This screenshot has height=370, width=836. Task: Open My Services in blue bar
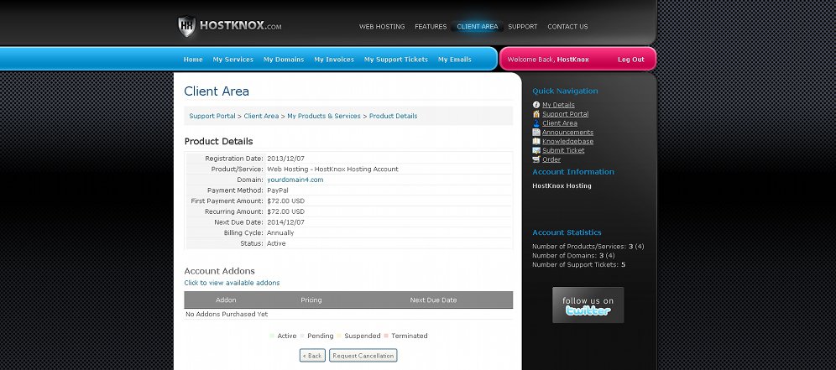coord(233,60)
